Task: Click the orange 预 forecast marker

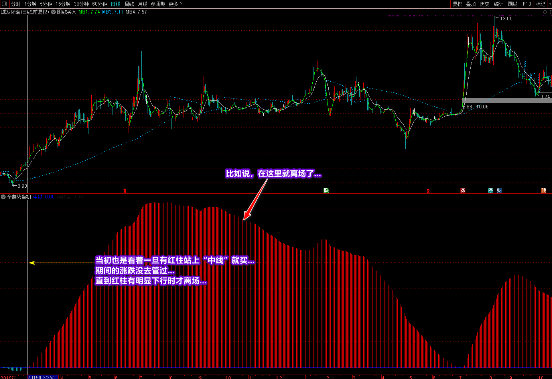Action: (543, 190)
